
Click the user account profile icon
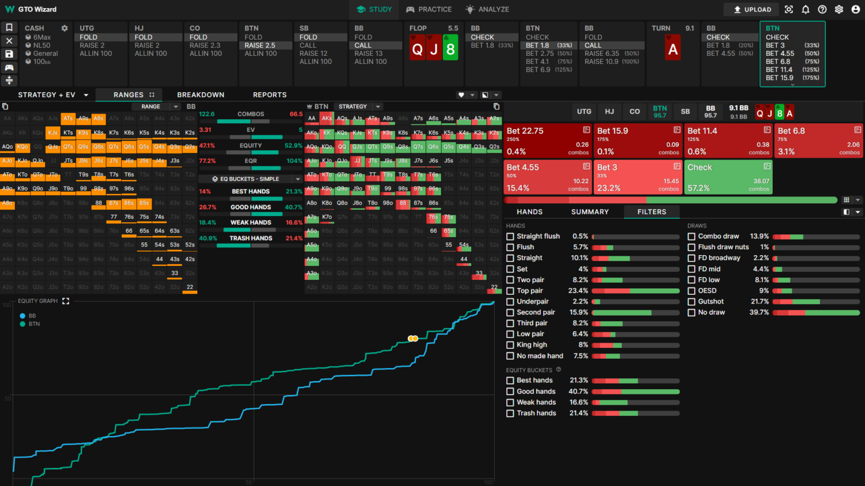tap(856, 9)
